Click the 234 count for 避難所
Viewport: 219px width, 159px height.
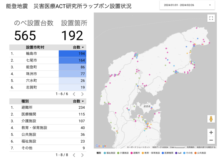[x=82, y=107]
